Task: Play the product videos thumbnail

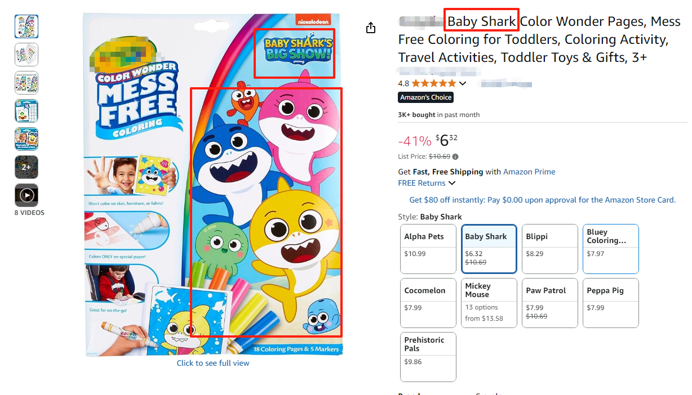Action: pos(26,195)
